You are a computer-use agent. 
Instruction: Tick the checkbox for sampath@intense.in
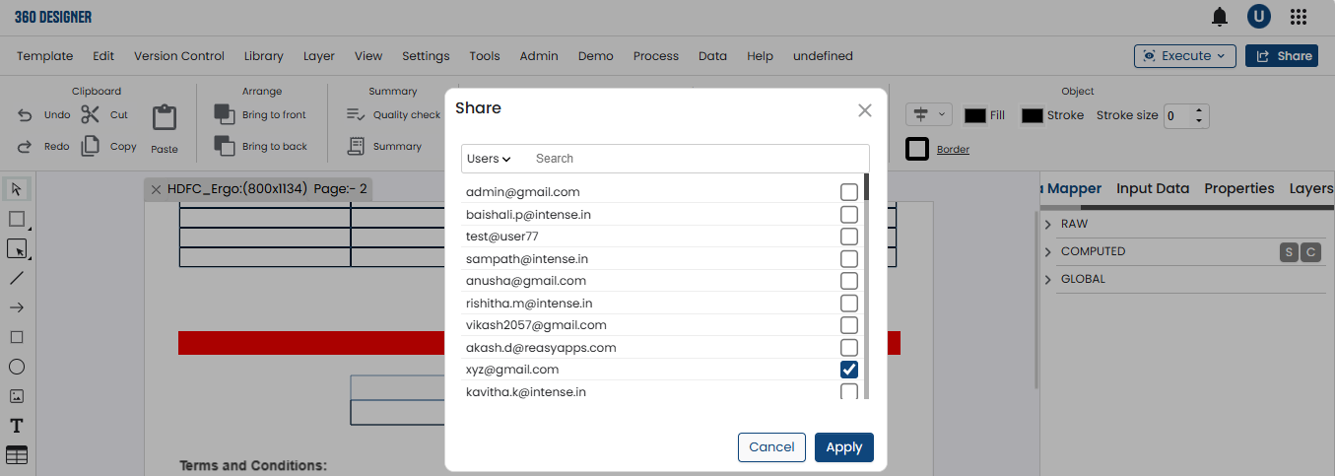(x=848, y=259)
